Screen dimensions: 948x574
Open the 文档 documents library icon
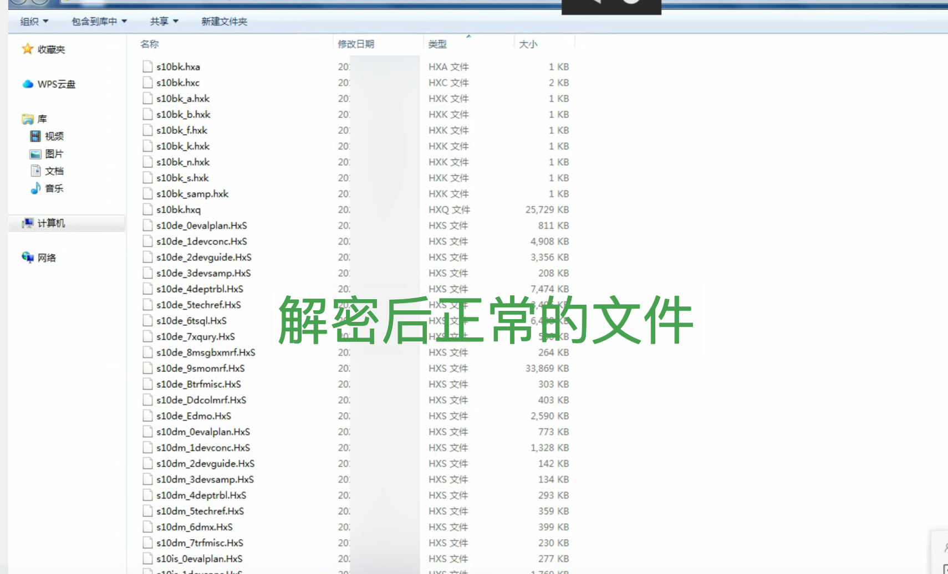35,171
